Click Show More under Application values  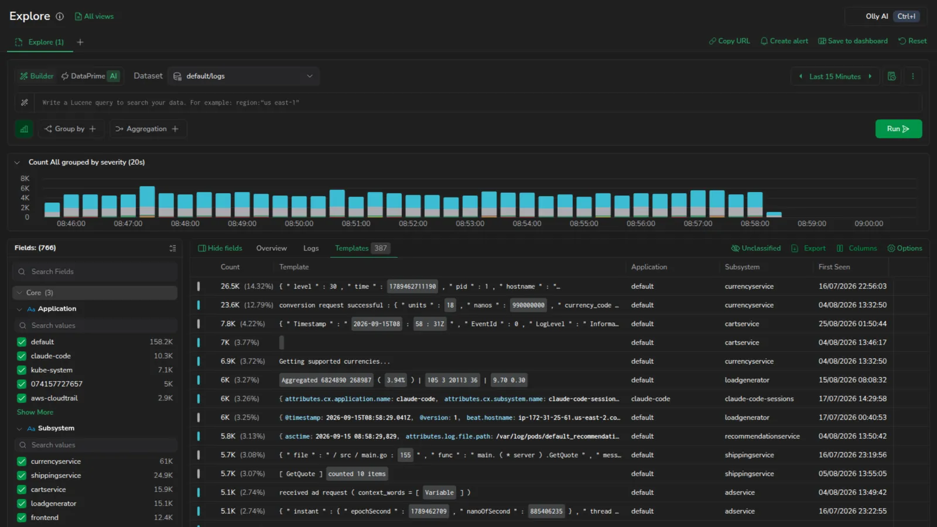(x=35, y=412)
